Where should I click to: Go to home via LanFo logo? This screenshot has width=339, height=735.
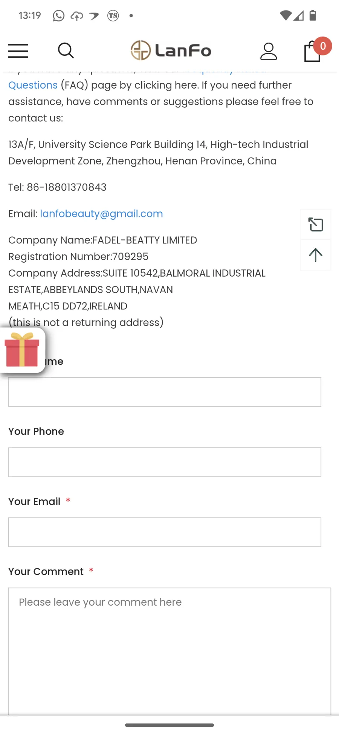pyautogui.click(x=171, y=51)
